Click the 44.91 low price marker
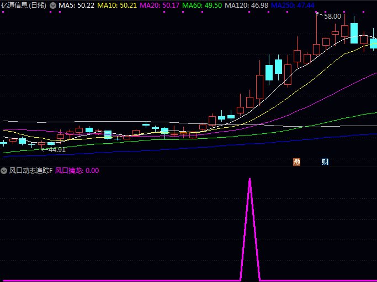The image size is (377, 282). tap(57, 149)
